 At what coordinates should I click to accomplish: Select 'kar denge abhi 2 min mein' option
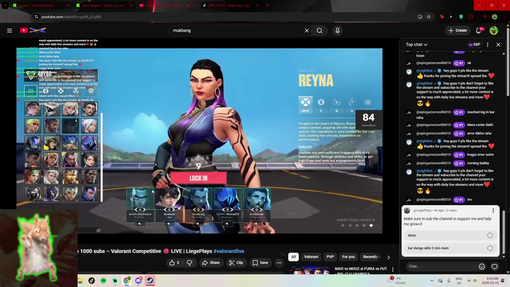point(451,248)
